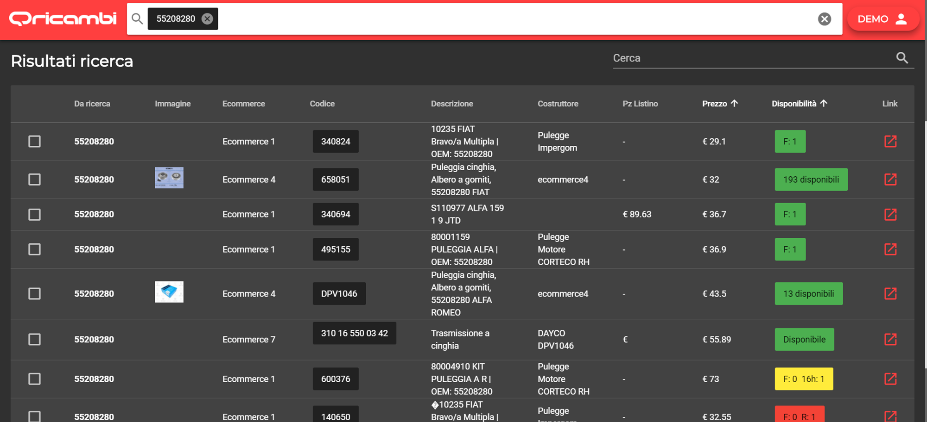Image resolution: width=927 pixels, height=422 pixels.
Task: Click the search magnifier icon in top bar
Action: 137,19
